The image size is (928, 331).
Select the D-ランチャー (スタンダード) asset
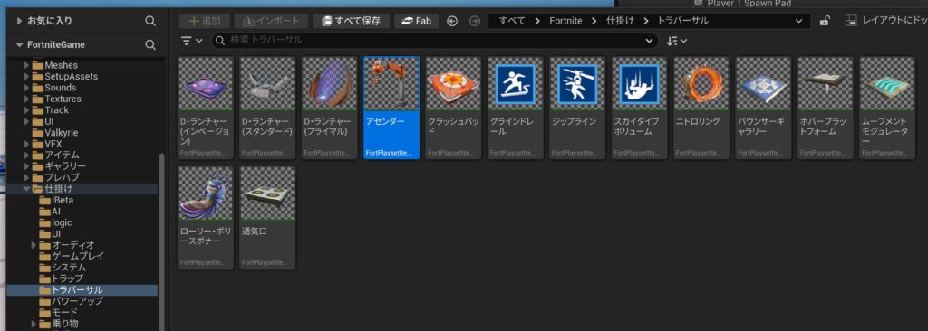(x=267, y=108)
